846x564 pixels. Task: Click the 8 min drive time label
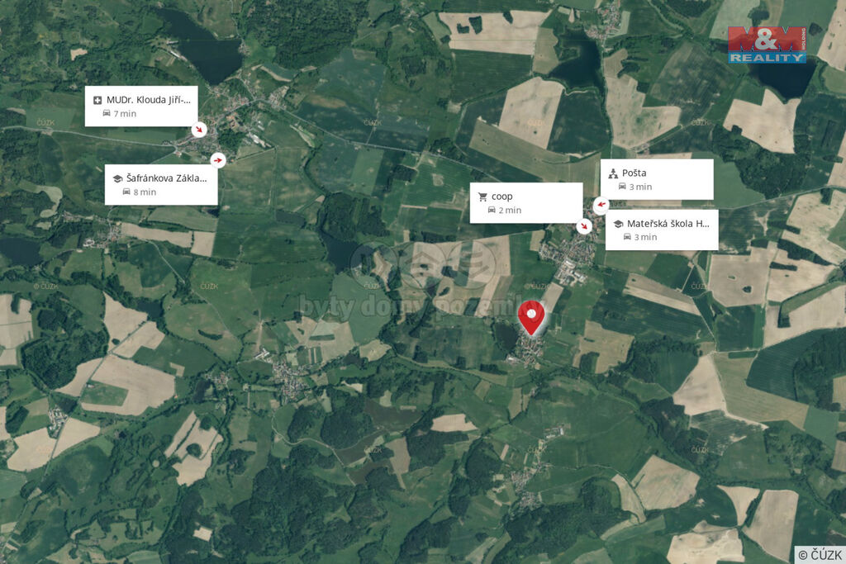[x=145, y=192]
